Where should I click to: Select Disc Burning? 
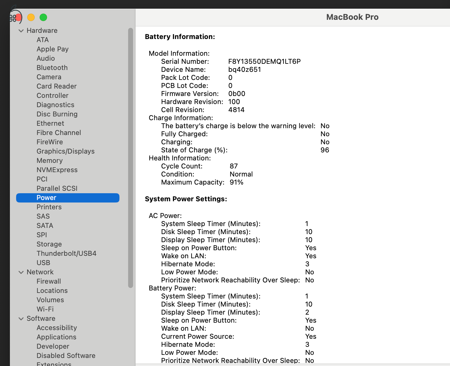[57, 114]
